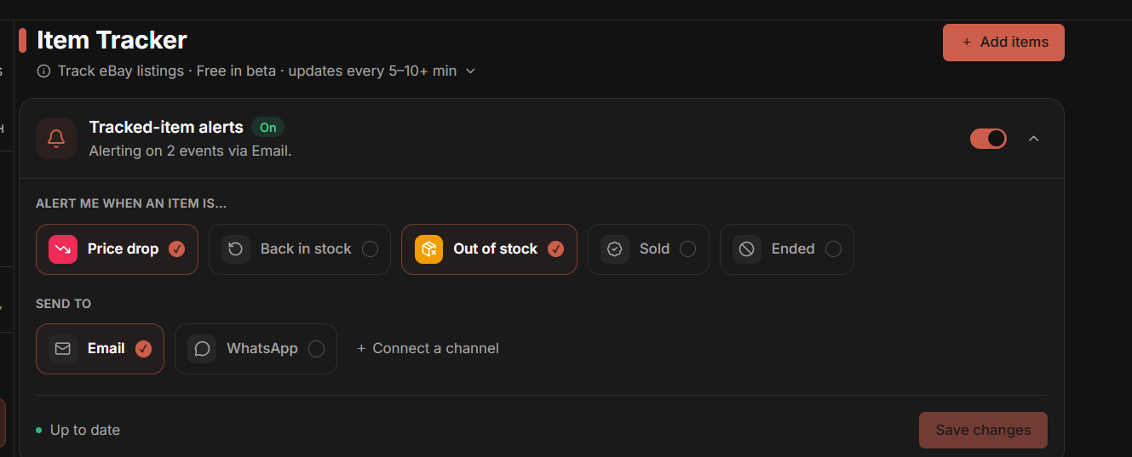The width and height of the screenshot is (1132, 457).
Task: Enable the WhatsApp channel circle
Action: (316, 349)
